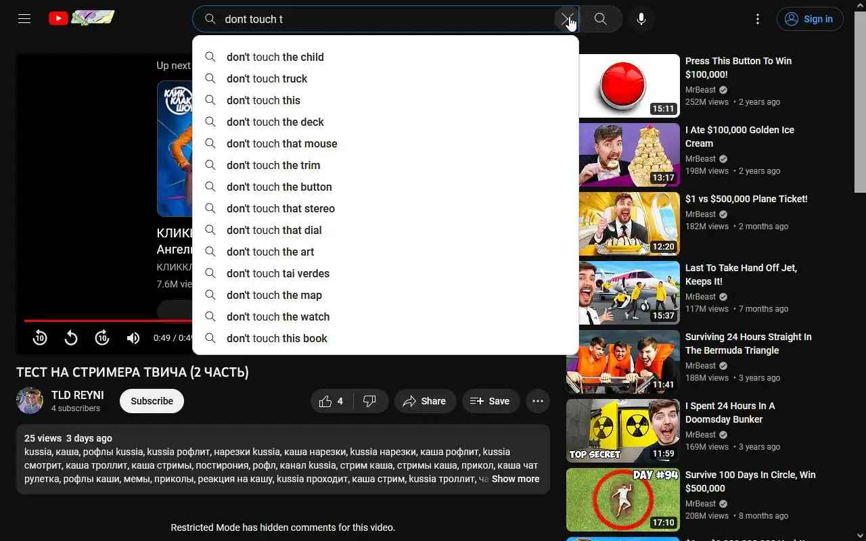
Task: Expand the description with Show more
Action: click(516, 479)
